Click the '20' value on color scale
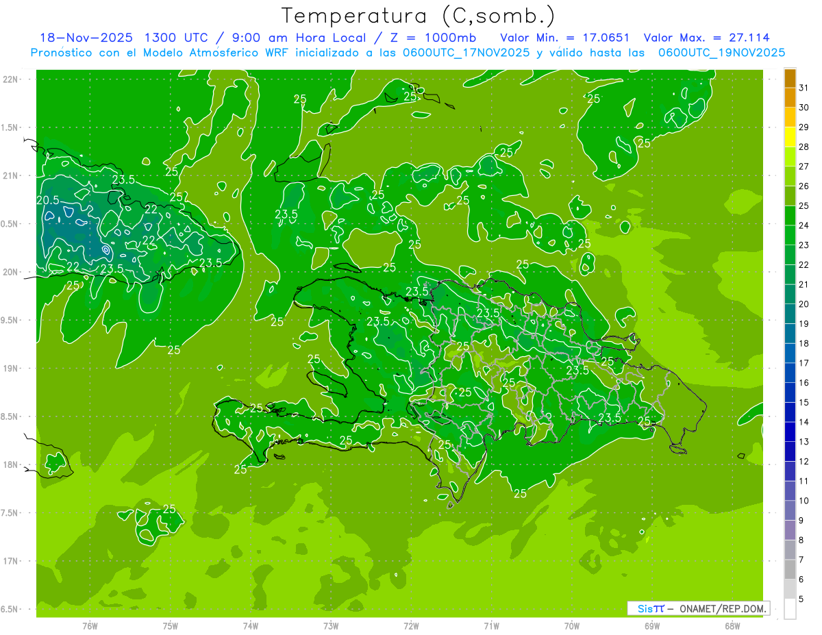 tap(804, 304)
